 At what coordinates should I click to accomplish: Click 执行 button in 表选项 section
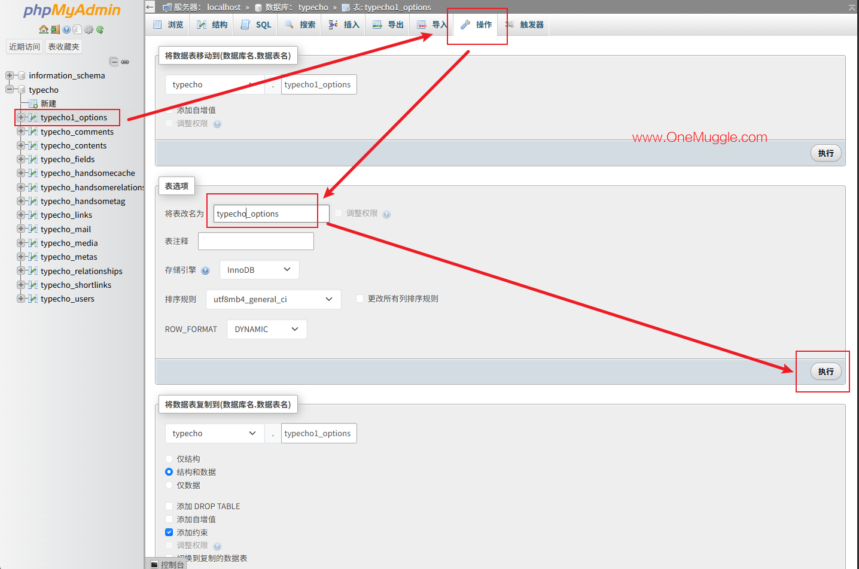(826, 372)
